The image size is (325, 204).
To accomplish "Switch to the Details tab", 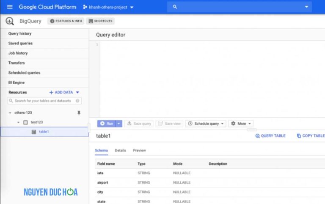I will [x=121, y=151].
